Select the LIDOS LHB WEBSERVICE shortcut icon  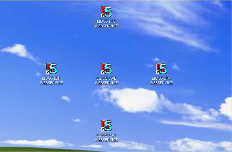[107, 12]
